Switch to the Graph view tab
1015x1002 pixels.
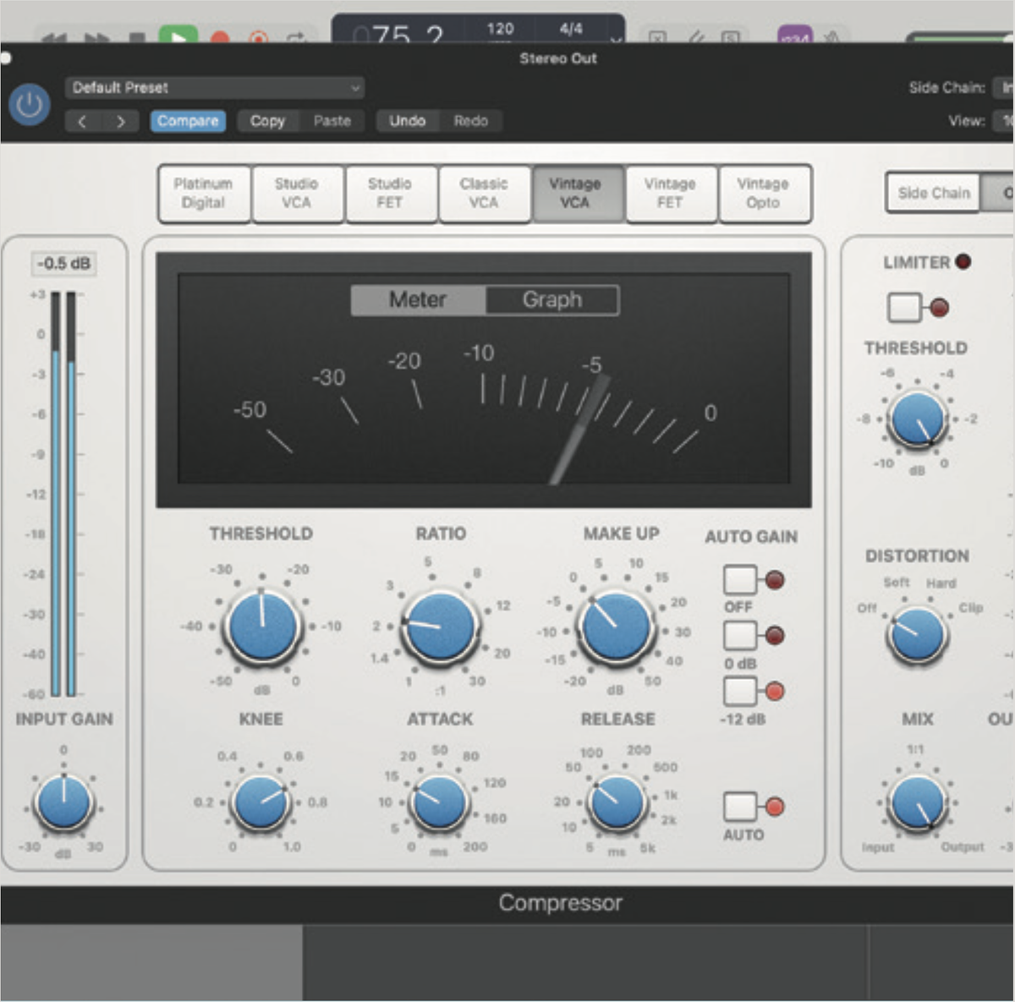(551, 299)
